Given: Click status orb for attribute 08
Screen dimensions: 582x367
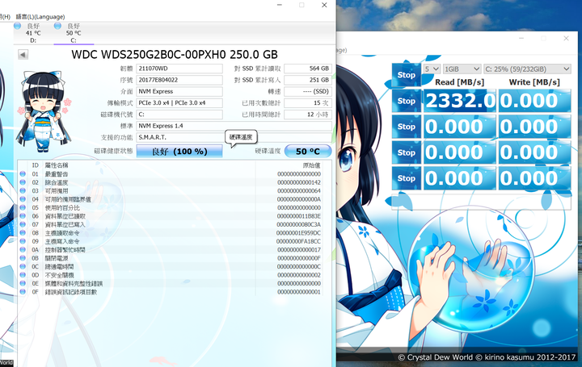Looking at the screenshot, I should coord(23,233).
